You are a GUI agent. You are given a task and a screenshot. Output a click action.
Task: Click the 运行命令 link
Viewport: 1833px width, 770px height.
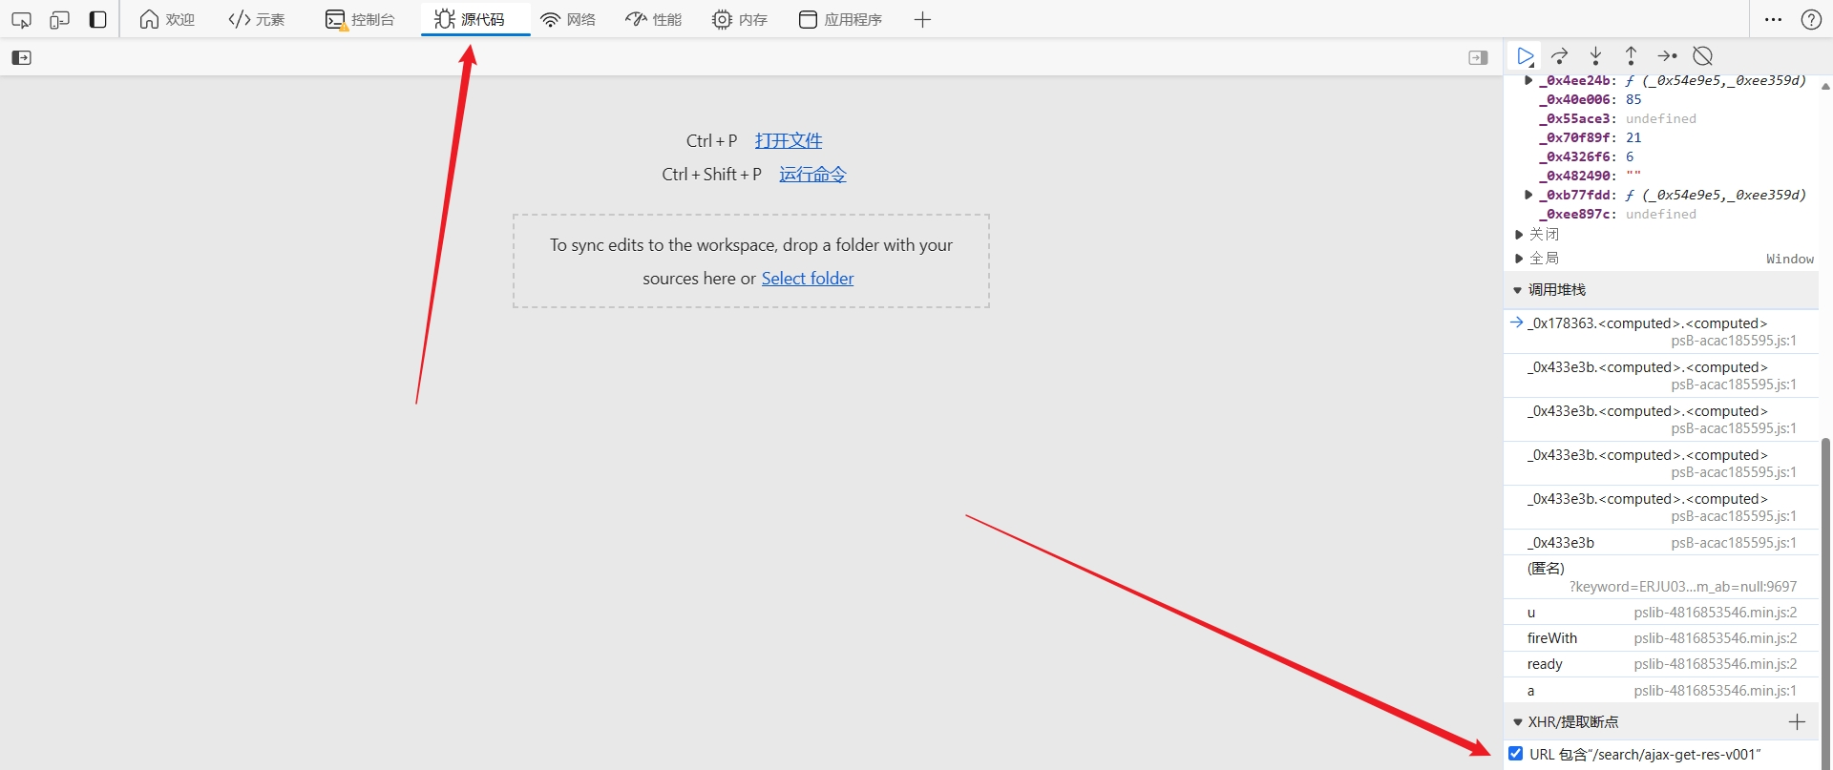click(x=812, y=174)
